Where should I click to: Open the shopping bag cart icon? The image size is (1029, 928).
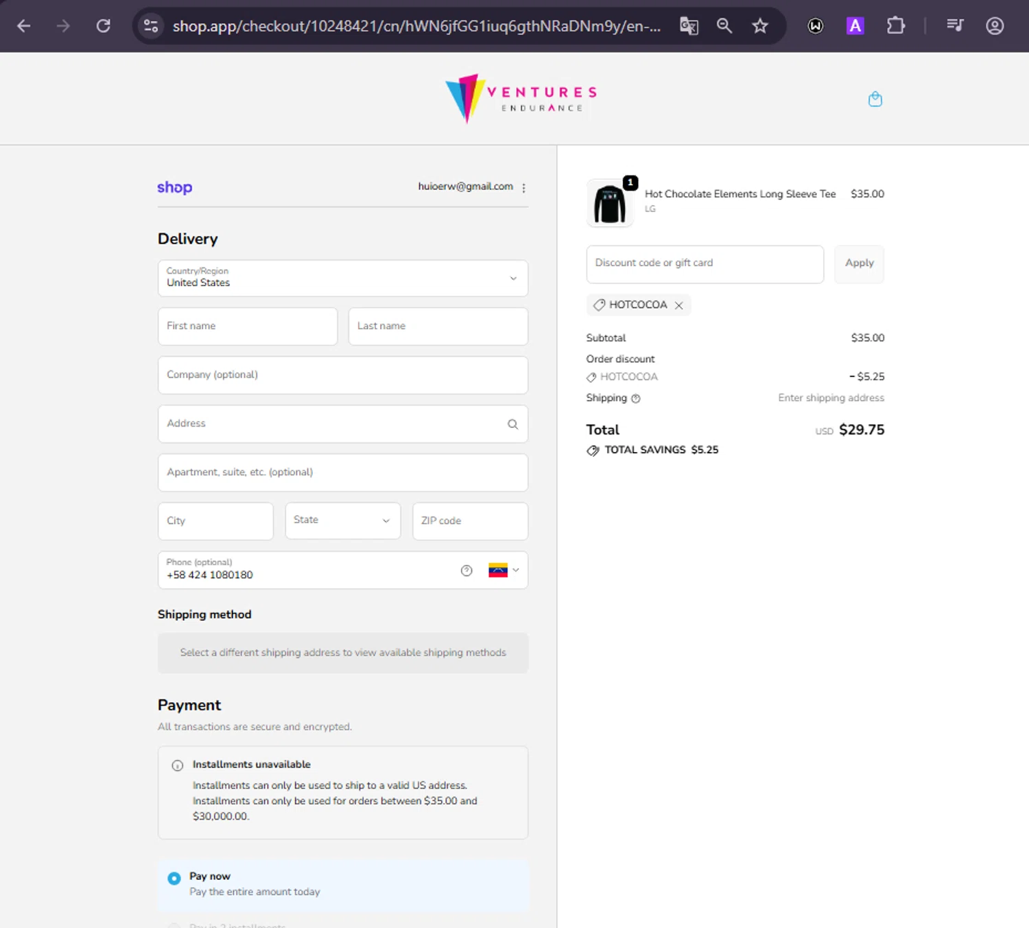(x=875, y=99)
